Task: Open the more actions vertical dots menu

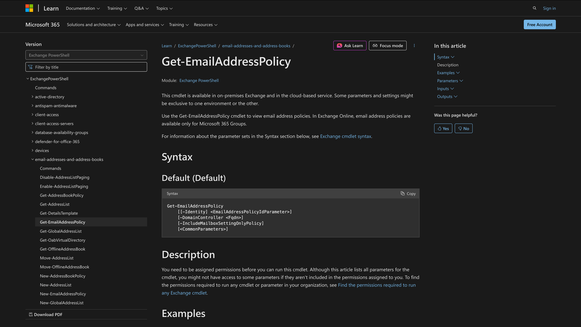Action: [414, 46]
